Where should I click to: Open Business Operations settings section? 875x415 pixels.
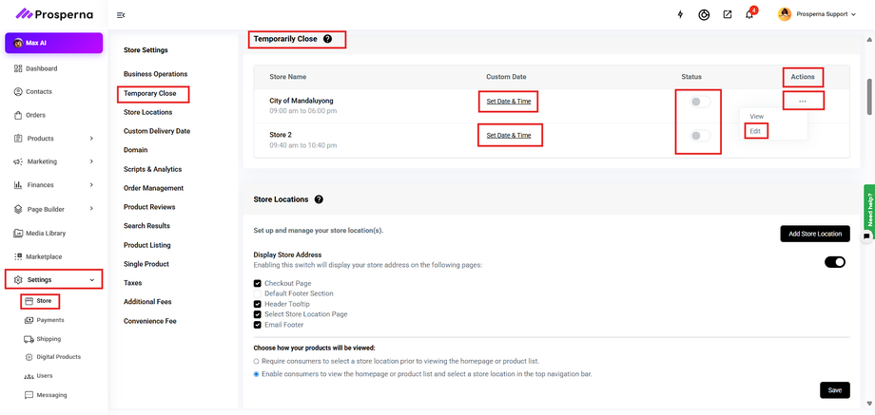point(155,74)
